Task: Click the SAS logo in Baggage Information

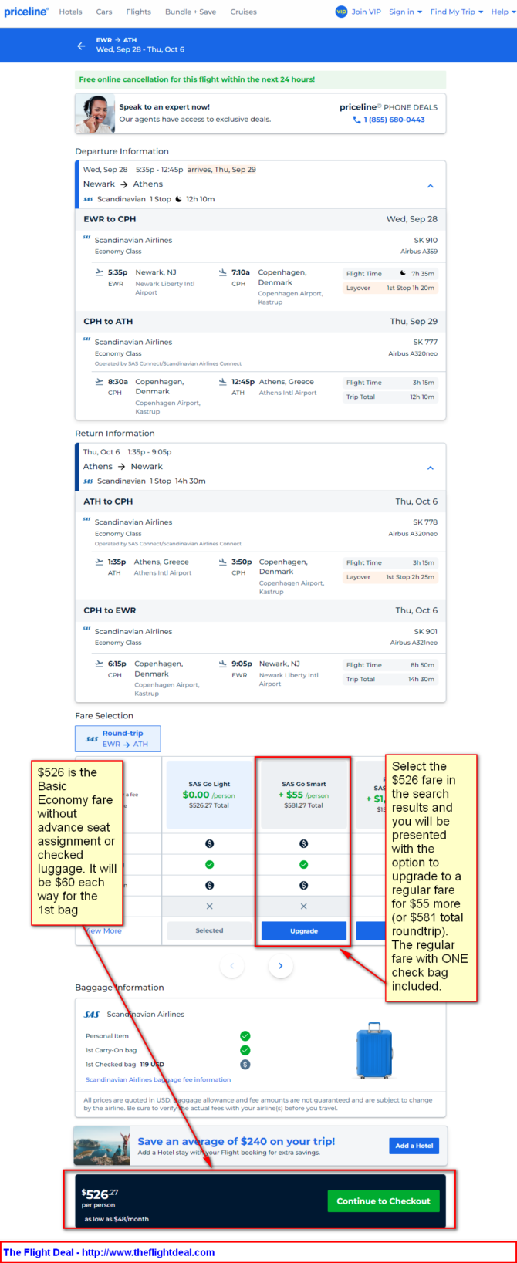Action: 92,1015
